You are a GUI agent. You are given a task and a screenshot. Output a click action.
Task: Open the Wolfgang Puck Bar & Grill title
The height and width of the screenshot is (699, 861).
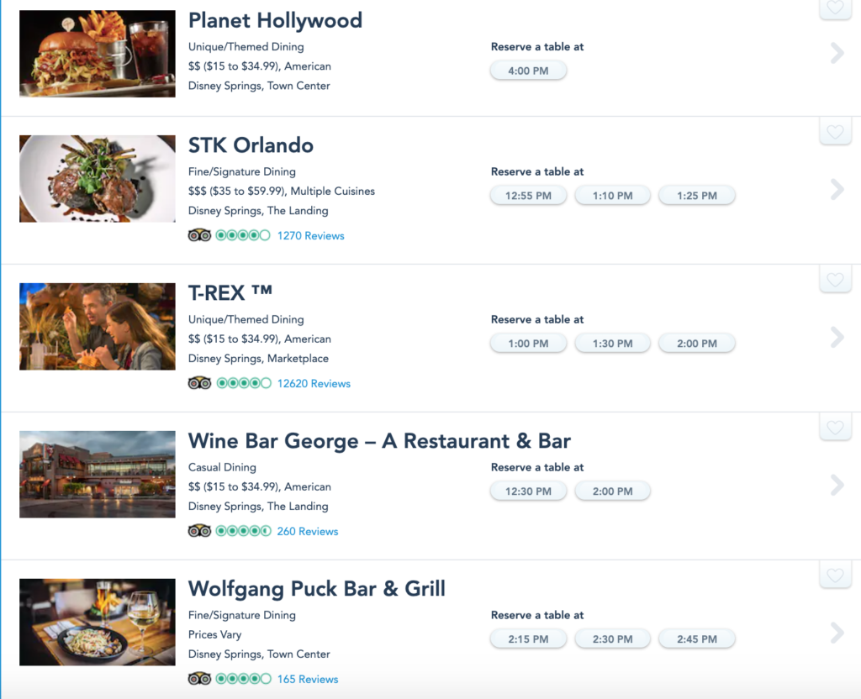[316, 588]
